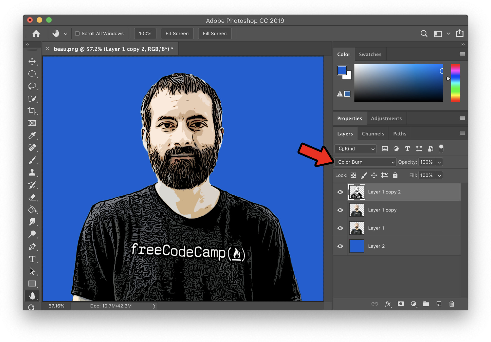Select the Smudge tool
491x342 pixels.
[32, 222]
